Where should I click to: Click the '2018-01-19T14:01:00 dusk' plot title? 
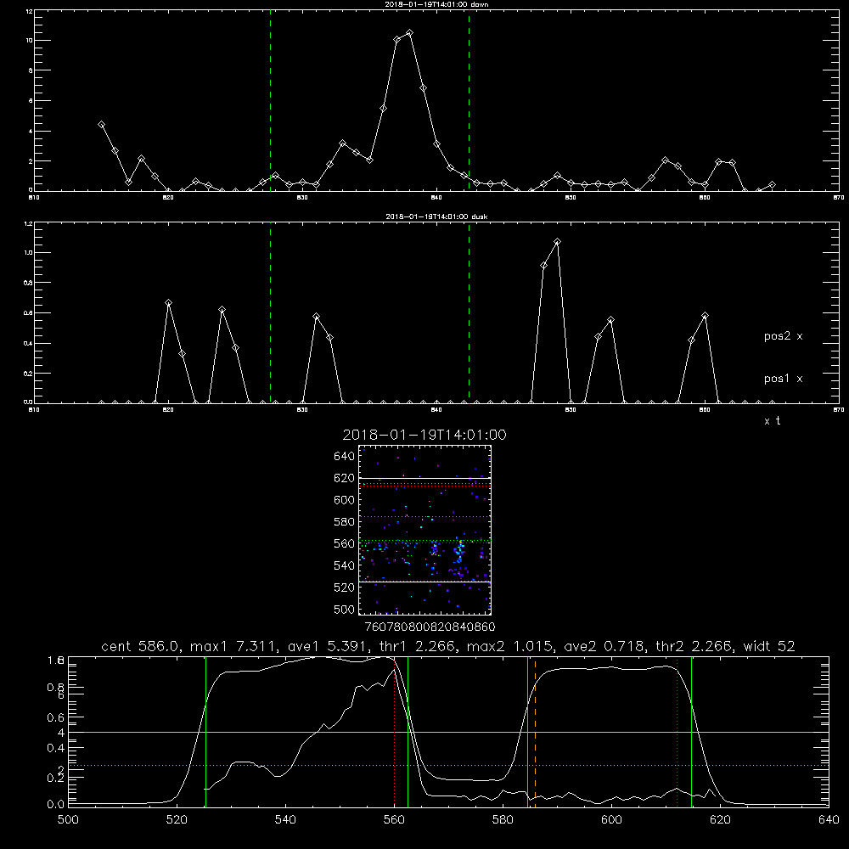(x=436, y=216)
